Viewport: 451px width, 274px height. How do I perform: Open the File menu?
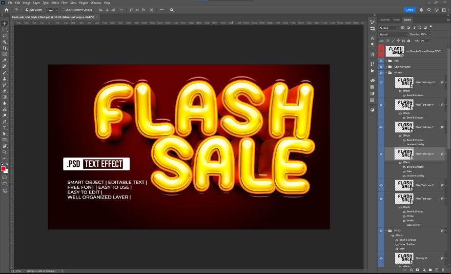[x=10, y=3]
